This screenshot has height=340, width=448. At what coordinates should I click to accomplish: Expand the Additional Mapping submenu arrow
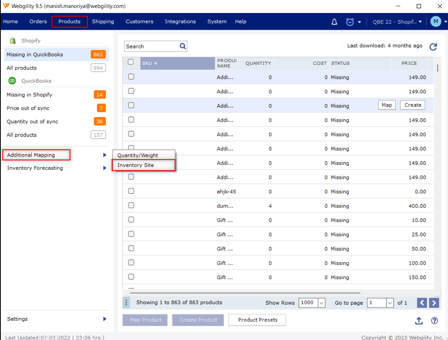click(x=105, y=155)
